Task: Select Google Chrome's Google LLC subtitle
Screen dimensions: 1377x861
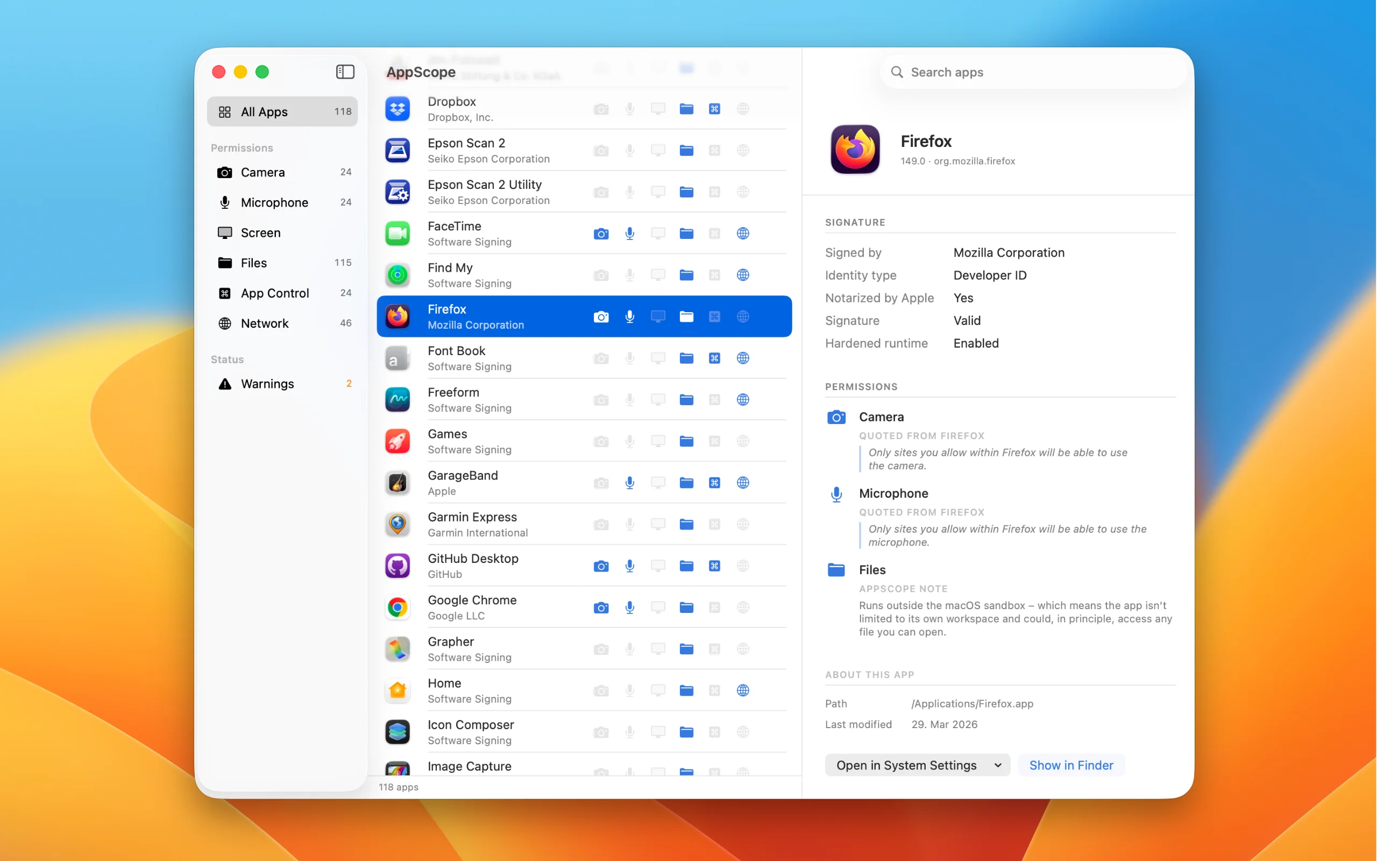Action: [x=456, y=616]
